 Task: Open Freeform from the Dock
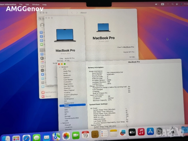123,132
